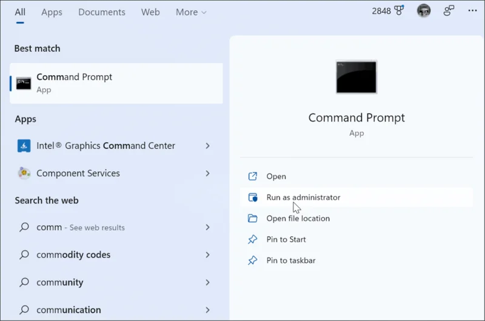
Task: Click the Intel Graphics Command Center icon
Action: tap(24, 146)
